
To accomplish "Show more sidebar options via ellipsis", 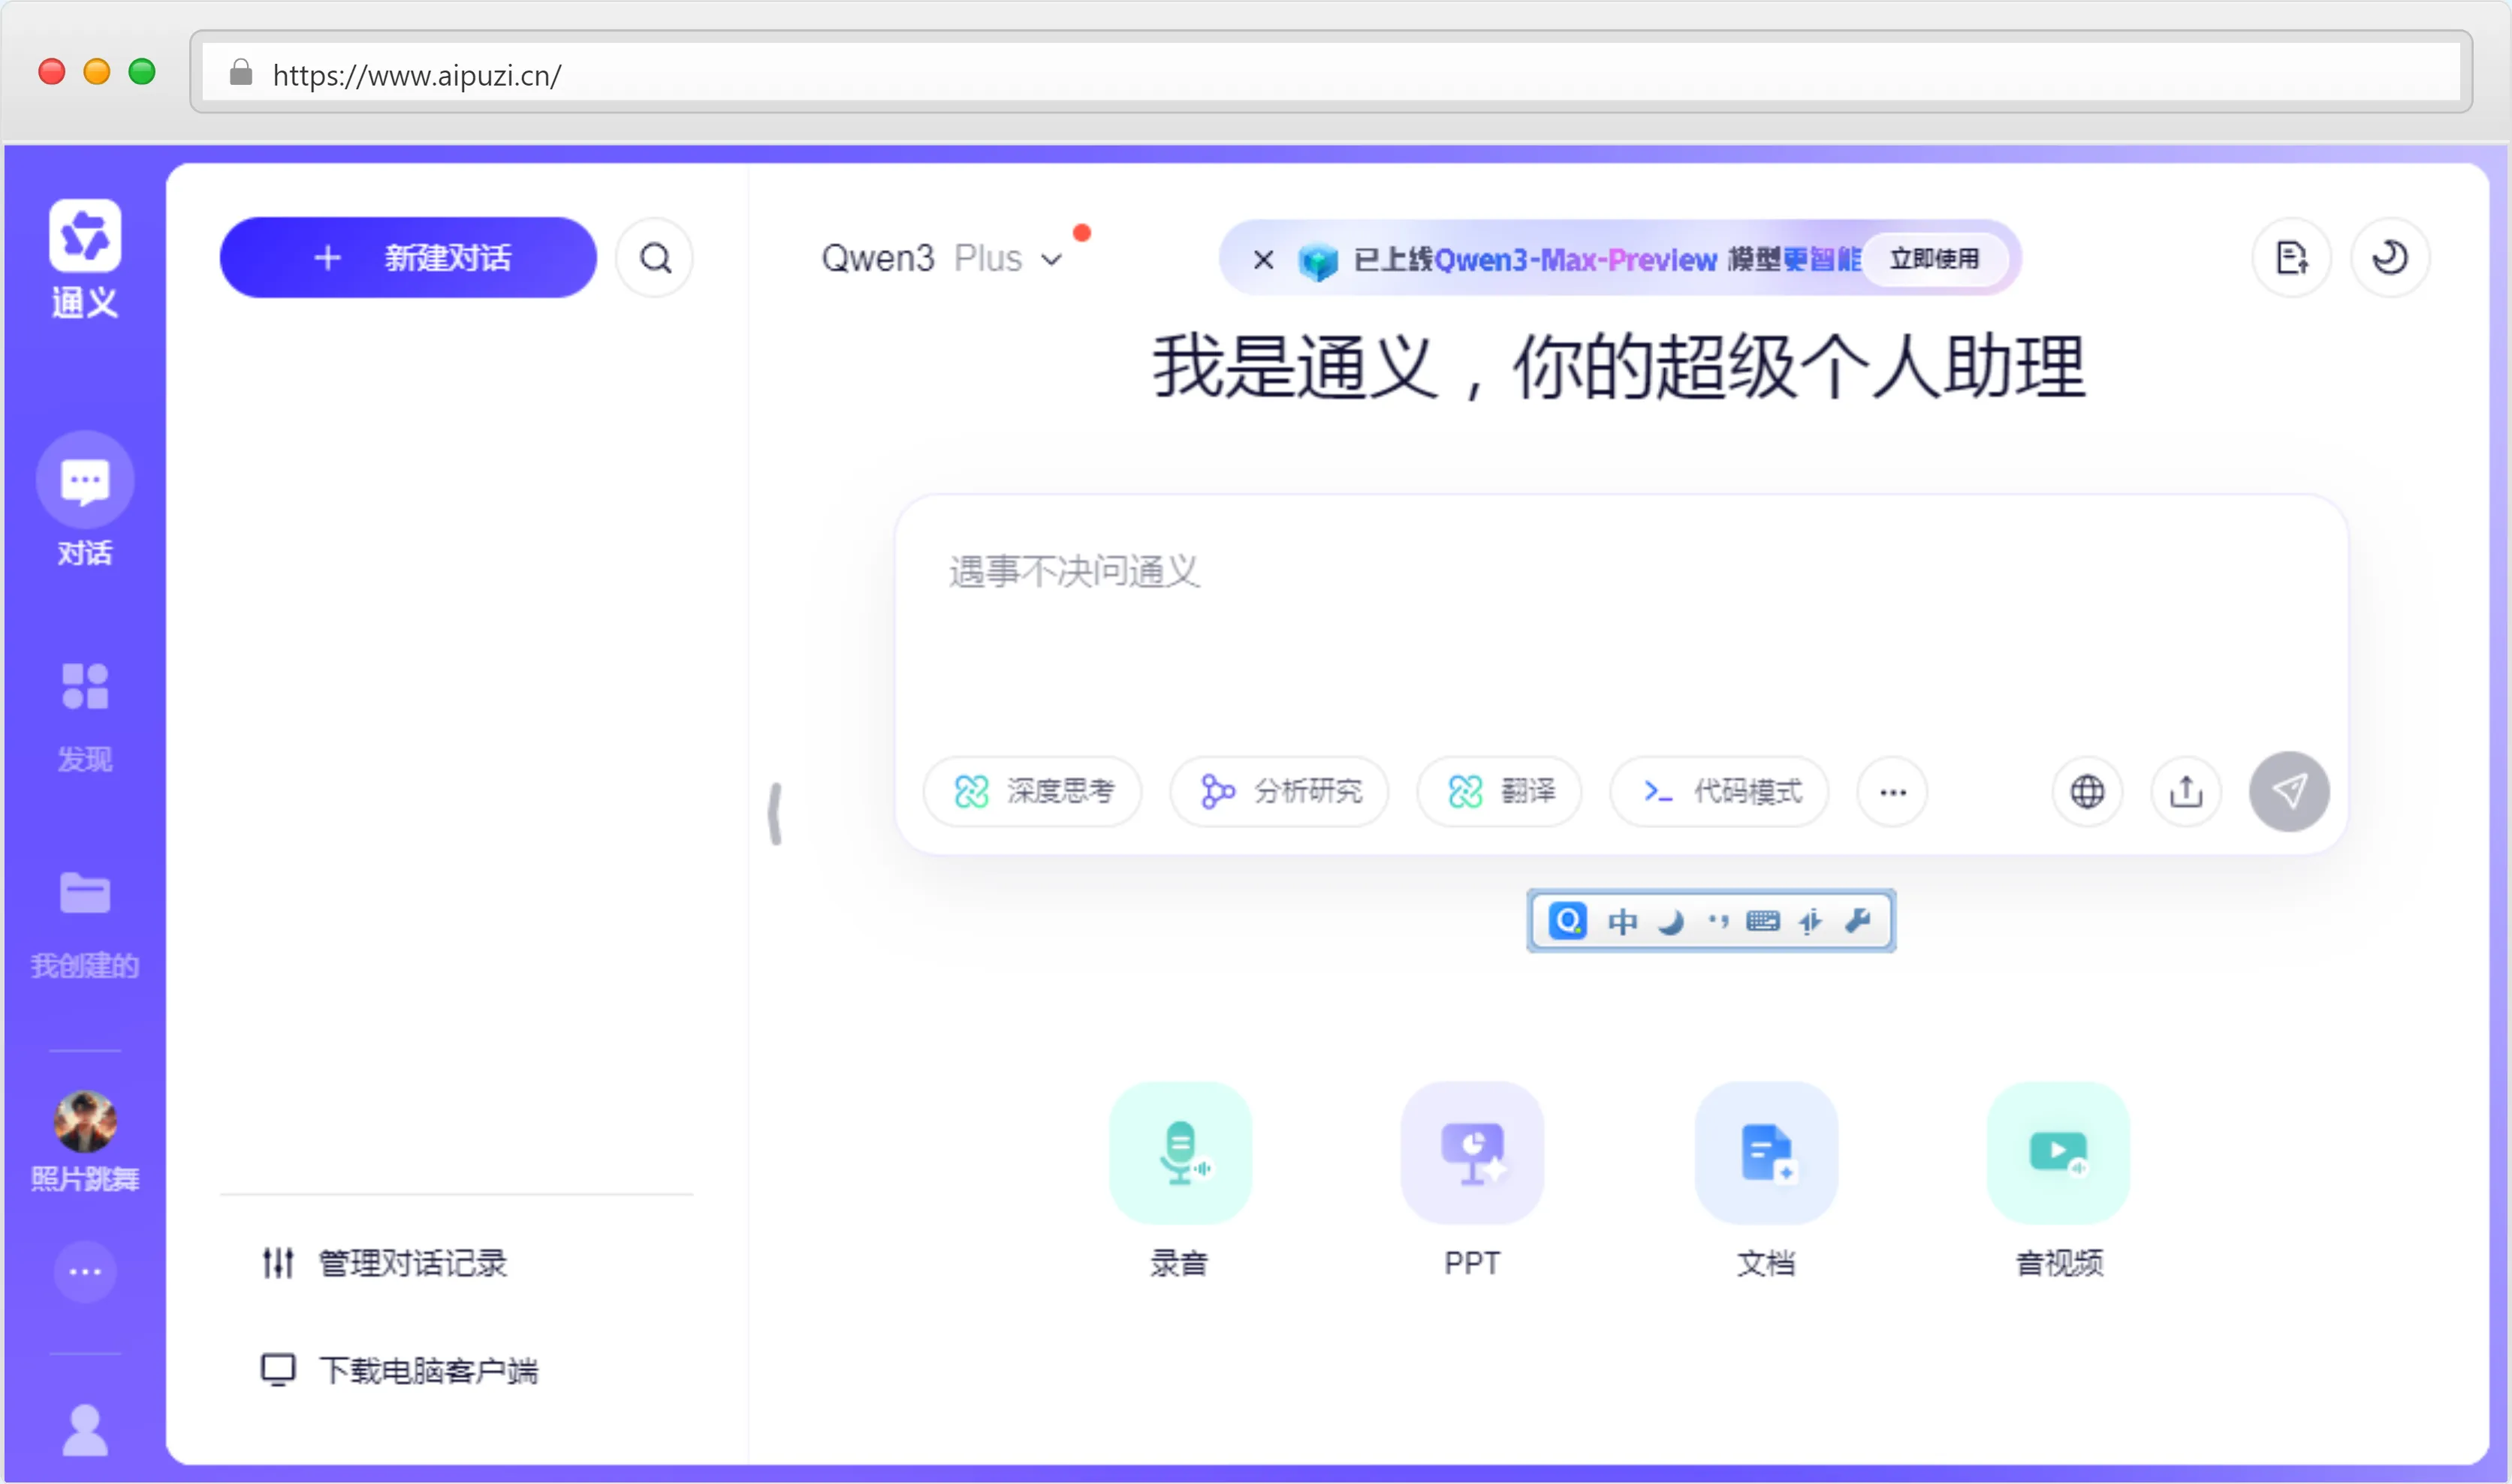I will point(85,1272).
